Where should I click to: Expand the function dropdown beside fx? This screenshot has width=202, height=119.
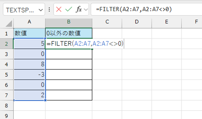[86, 10]
